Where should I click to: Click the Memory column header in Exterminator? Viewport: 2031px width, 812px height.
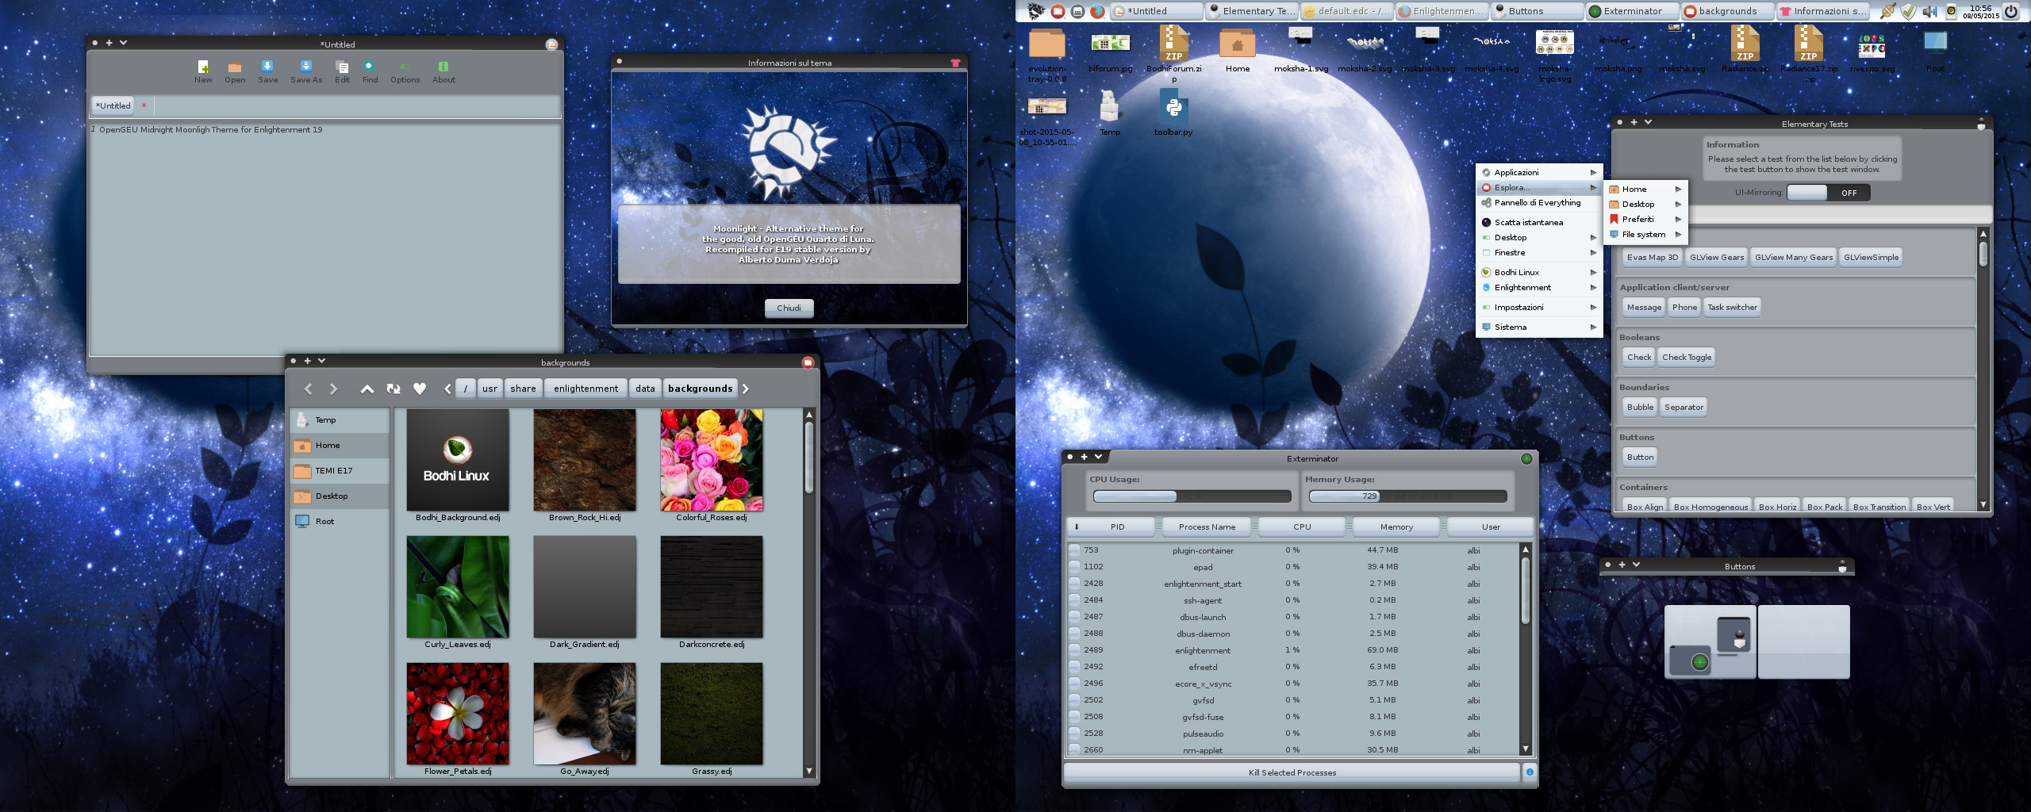(x=1396, y=527)
